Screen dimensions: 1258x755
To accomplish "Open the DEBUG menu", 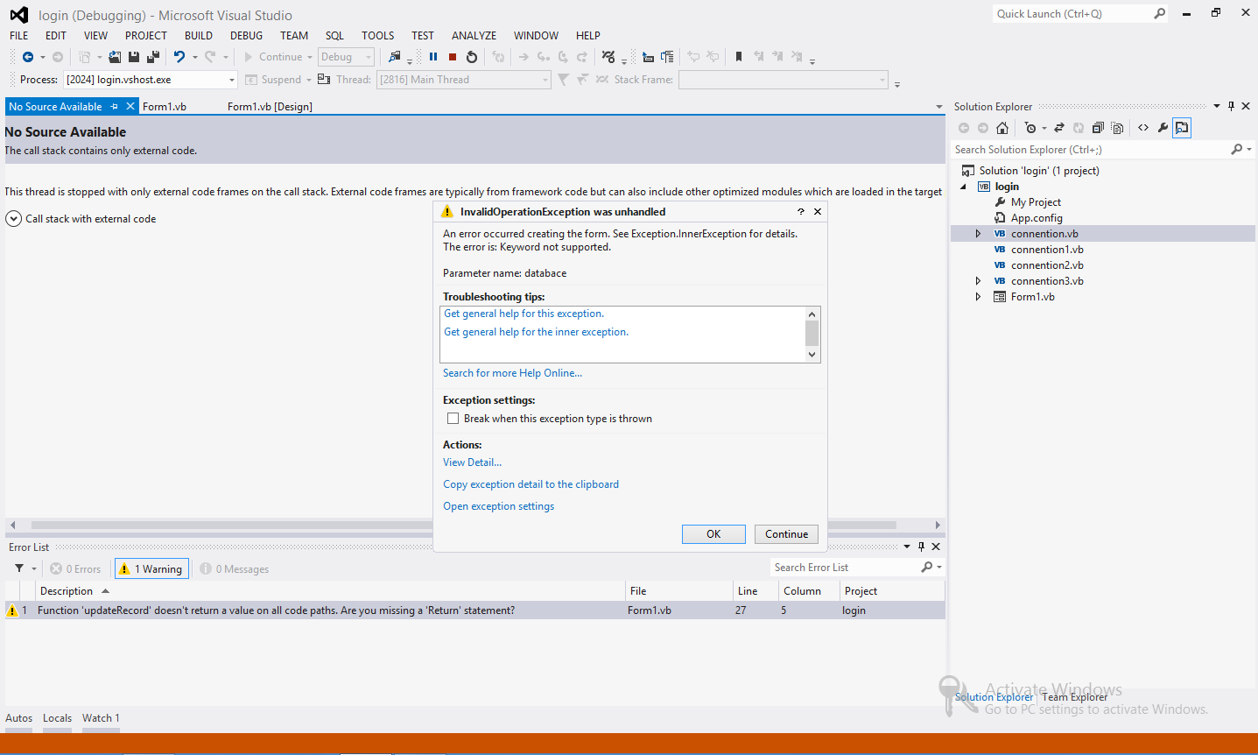I will [246, 36].
